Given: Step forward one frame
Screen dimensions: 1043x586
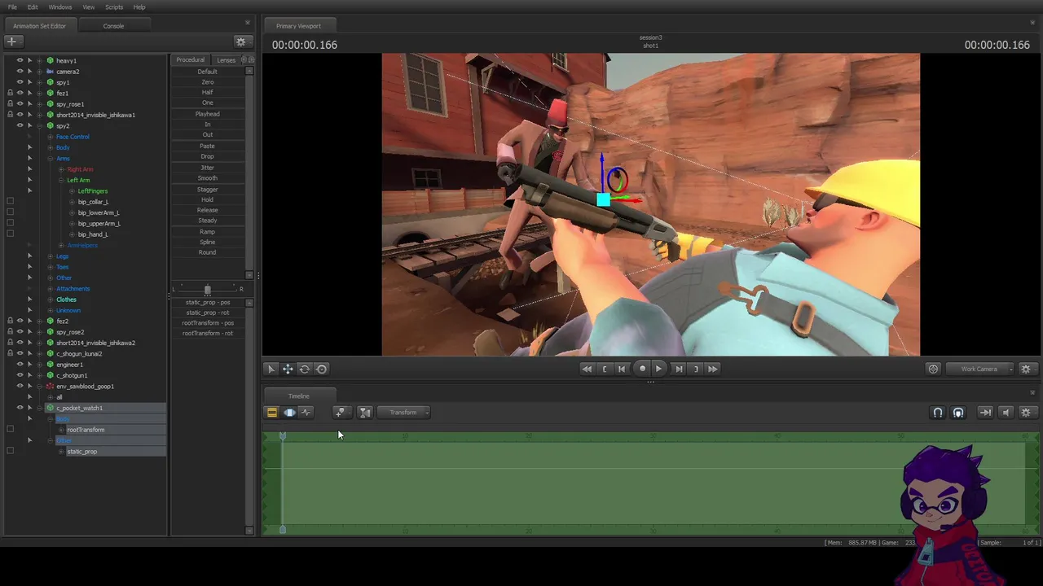Looking at the screenshot, I should coord(679,369).
